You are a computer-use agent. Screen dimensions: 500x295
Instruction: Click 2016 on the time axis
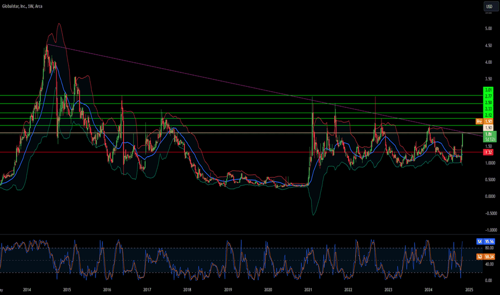(x=107, y=290)
